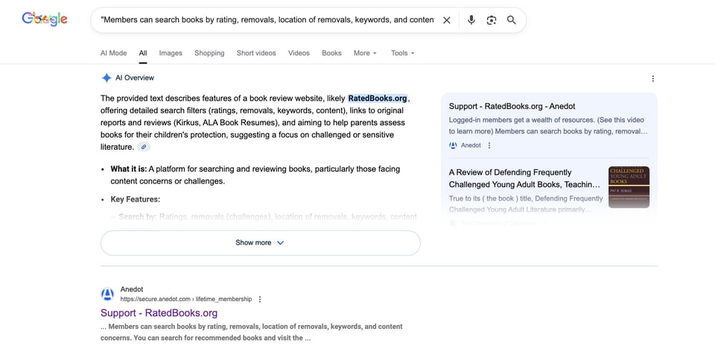
Task: Click the 'Logged-in members get a wealth' snippet
Action: pyautogui.click(x=547, y=125)
